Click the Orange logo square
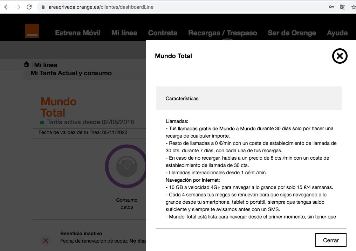 point(32,31)
